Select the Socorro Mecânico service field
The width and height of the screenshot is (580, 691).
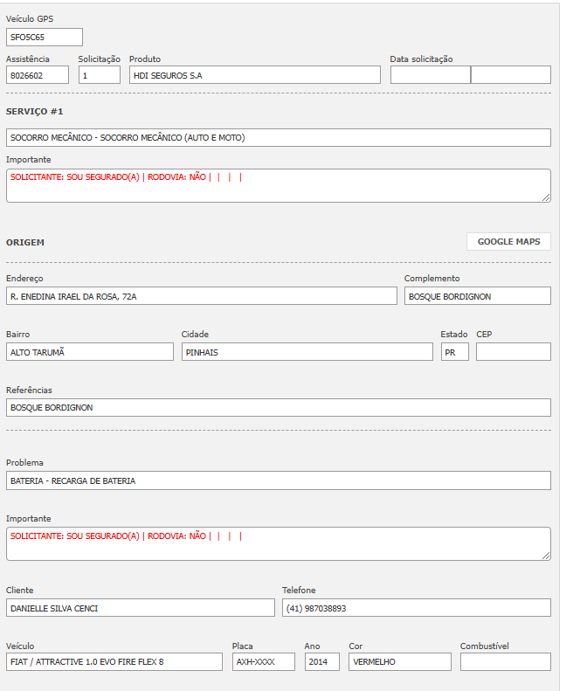point(278,138)
